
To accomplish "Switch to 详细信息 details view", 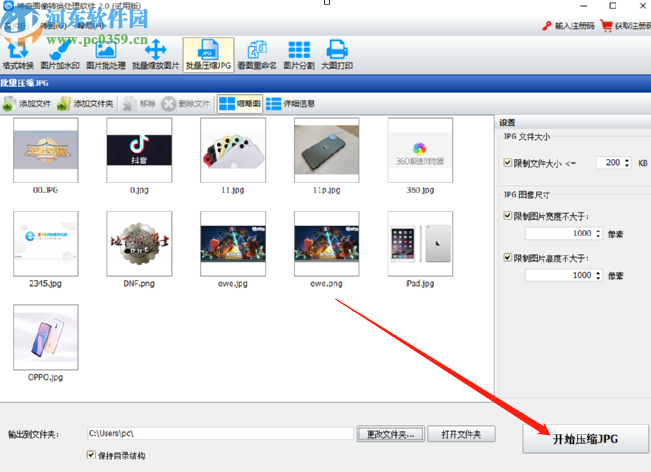I will tap(290, 104).
